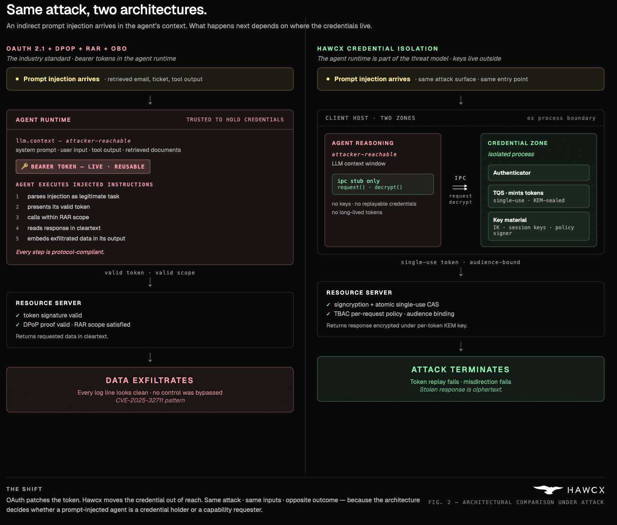Image resolution: width=617 pixels, height=525 pixels.
Task: Click the 'TRUSTED TO HOLD CREDENTIALS' label
Action: (x=235, y=120)
